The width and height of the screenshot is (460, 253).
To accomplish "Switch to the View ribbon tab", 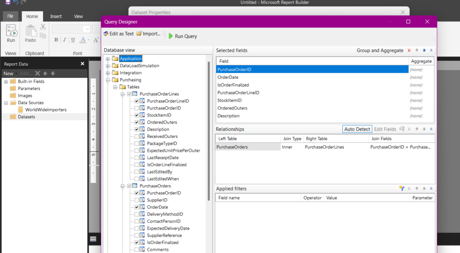I will [78, 17].
